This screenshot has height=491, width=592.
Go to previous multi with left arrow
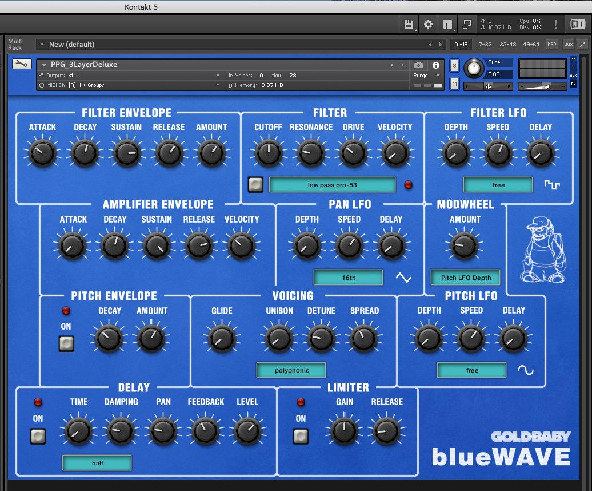click(430, 44)
